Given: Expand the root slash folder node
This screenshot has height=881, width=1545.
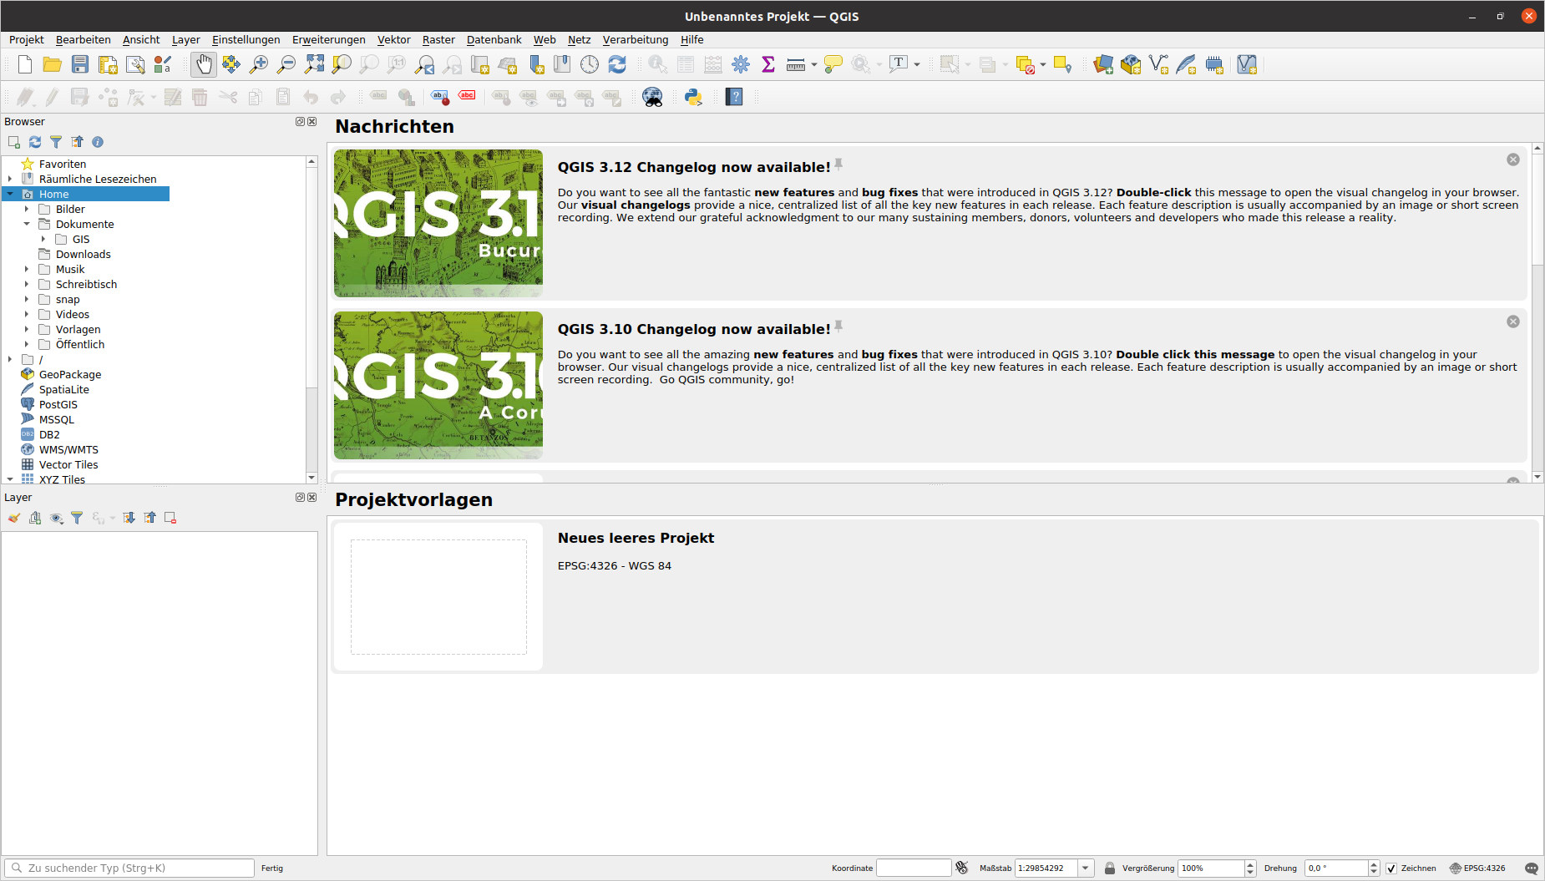Looking at the screenshot, I should click(x=10, y=359).
